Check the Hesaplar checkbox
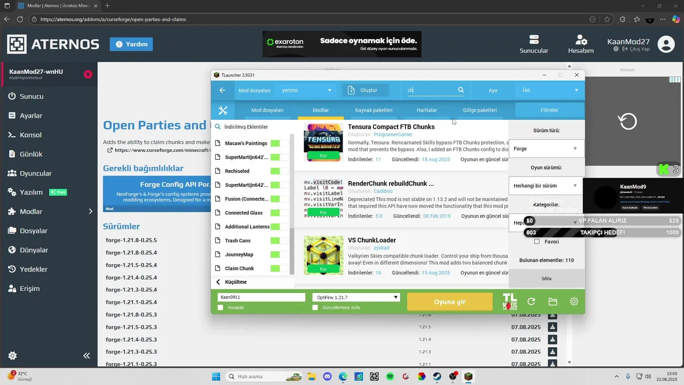 (x=220, y=307)
